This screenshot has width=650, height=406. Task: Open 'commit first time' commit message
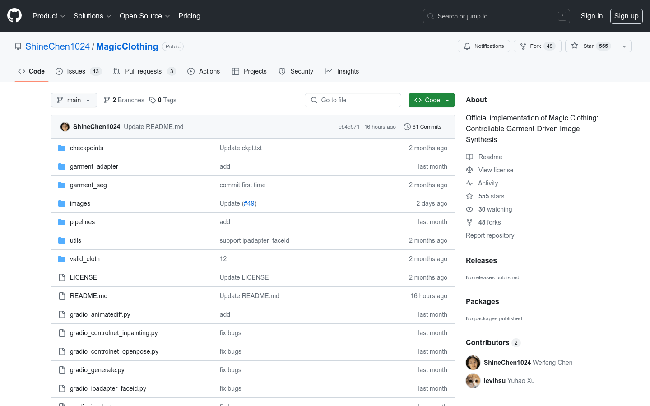pyautogui.click(x=242, y=185)
